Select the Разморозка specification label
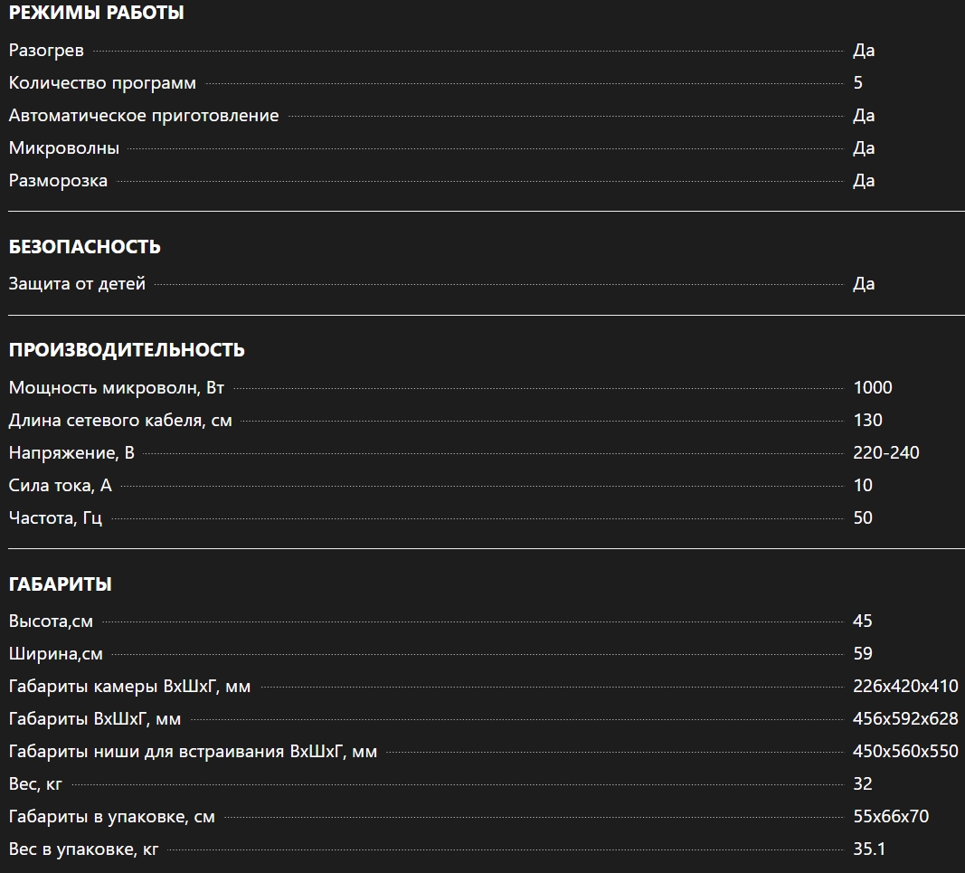 click(x=58, y=181)
